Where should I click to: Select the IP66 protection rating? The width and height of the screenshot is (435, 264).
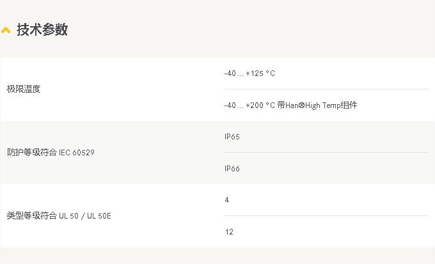click(232, 168)
